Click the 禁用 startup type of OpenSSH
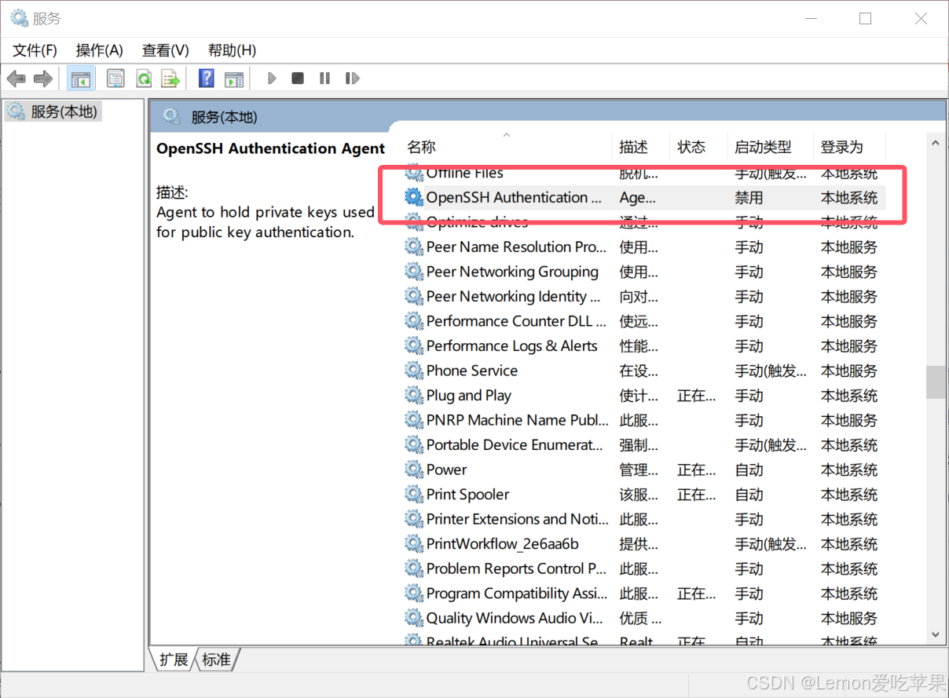Screen dimensions: 949x698 point(749,198)
